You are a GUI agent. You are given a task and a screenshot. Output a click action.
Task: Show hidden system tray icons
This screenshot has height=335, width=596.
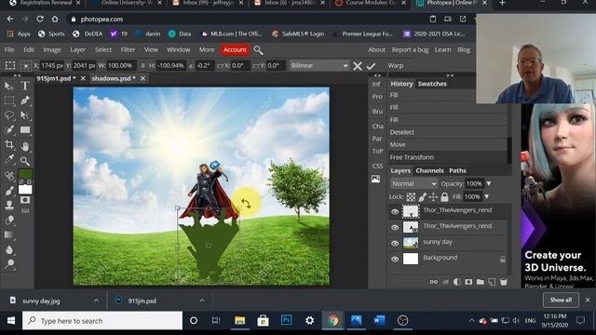pyautogui.click(x=472, y=321)
